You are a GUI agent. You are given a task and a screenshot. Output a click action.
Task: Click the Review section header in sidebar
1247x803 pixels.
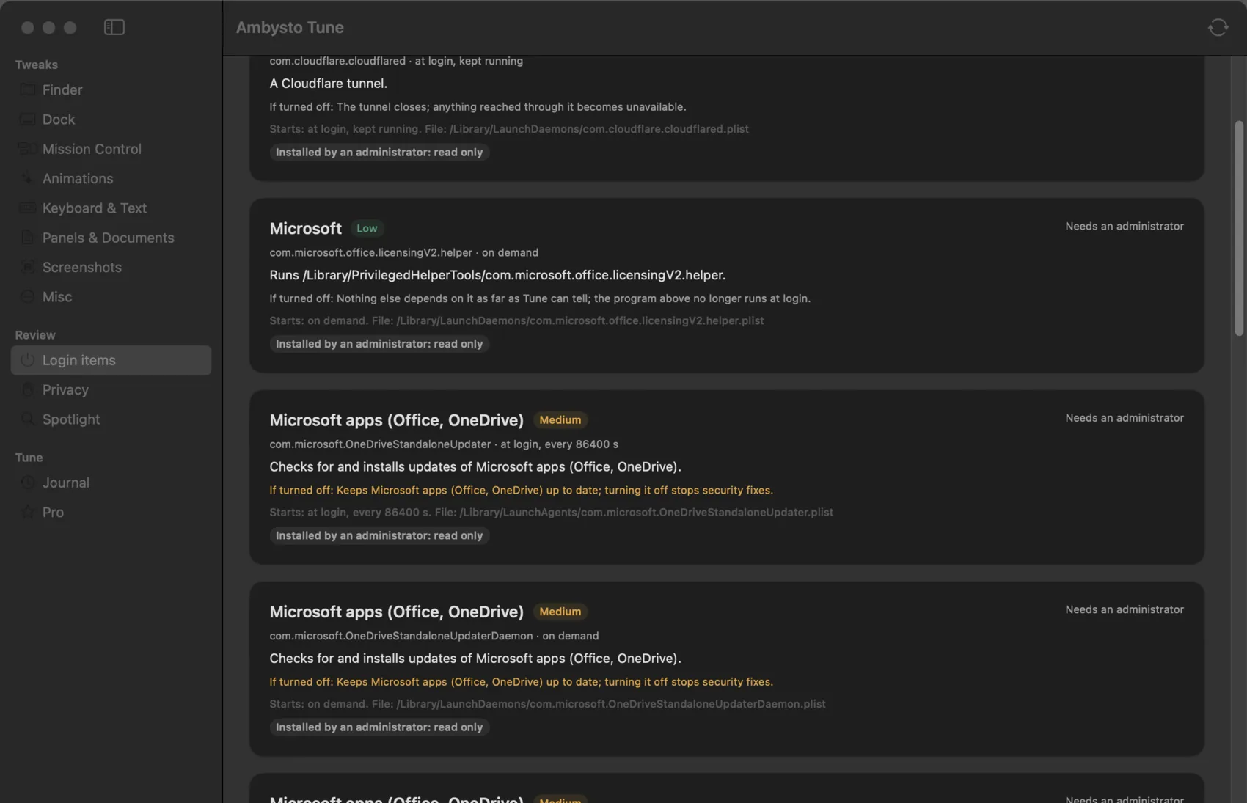pos(35,335)
